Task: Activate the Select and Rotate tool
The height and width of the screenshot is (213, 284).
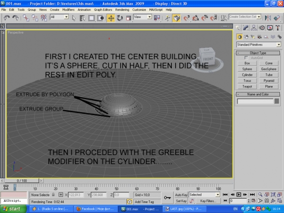Action: tap(120, 18)
